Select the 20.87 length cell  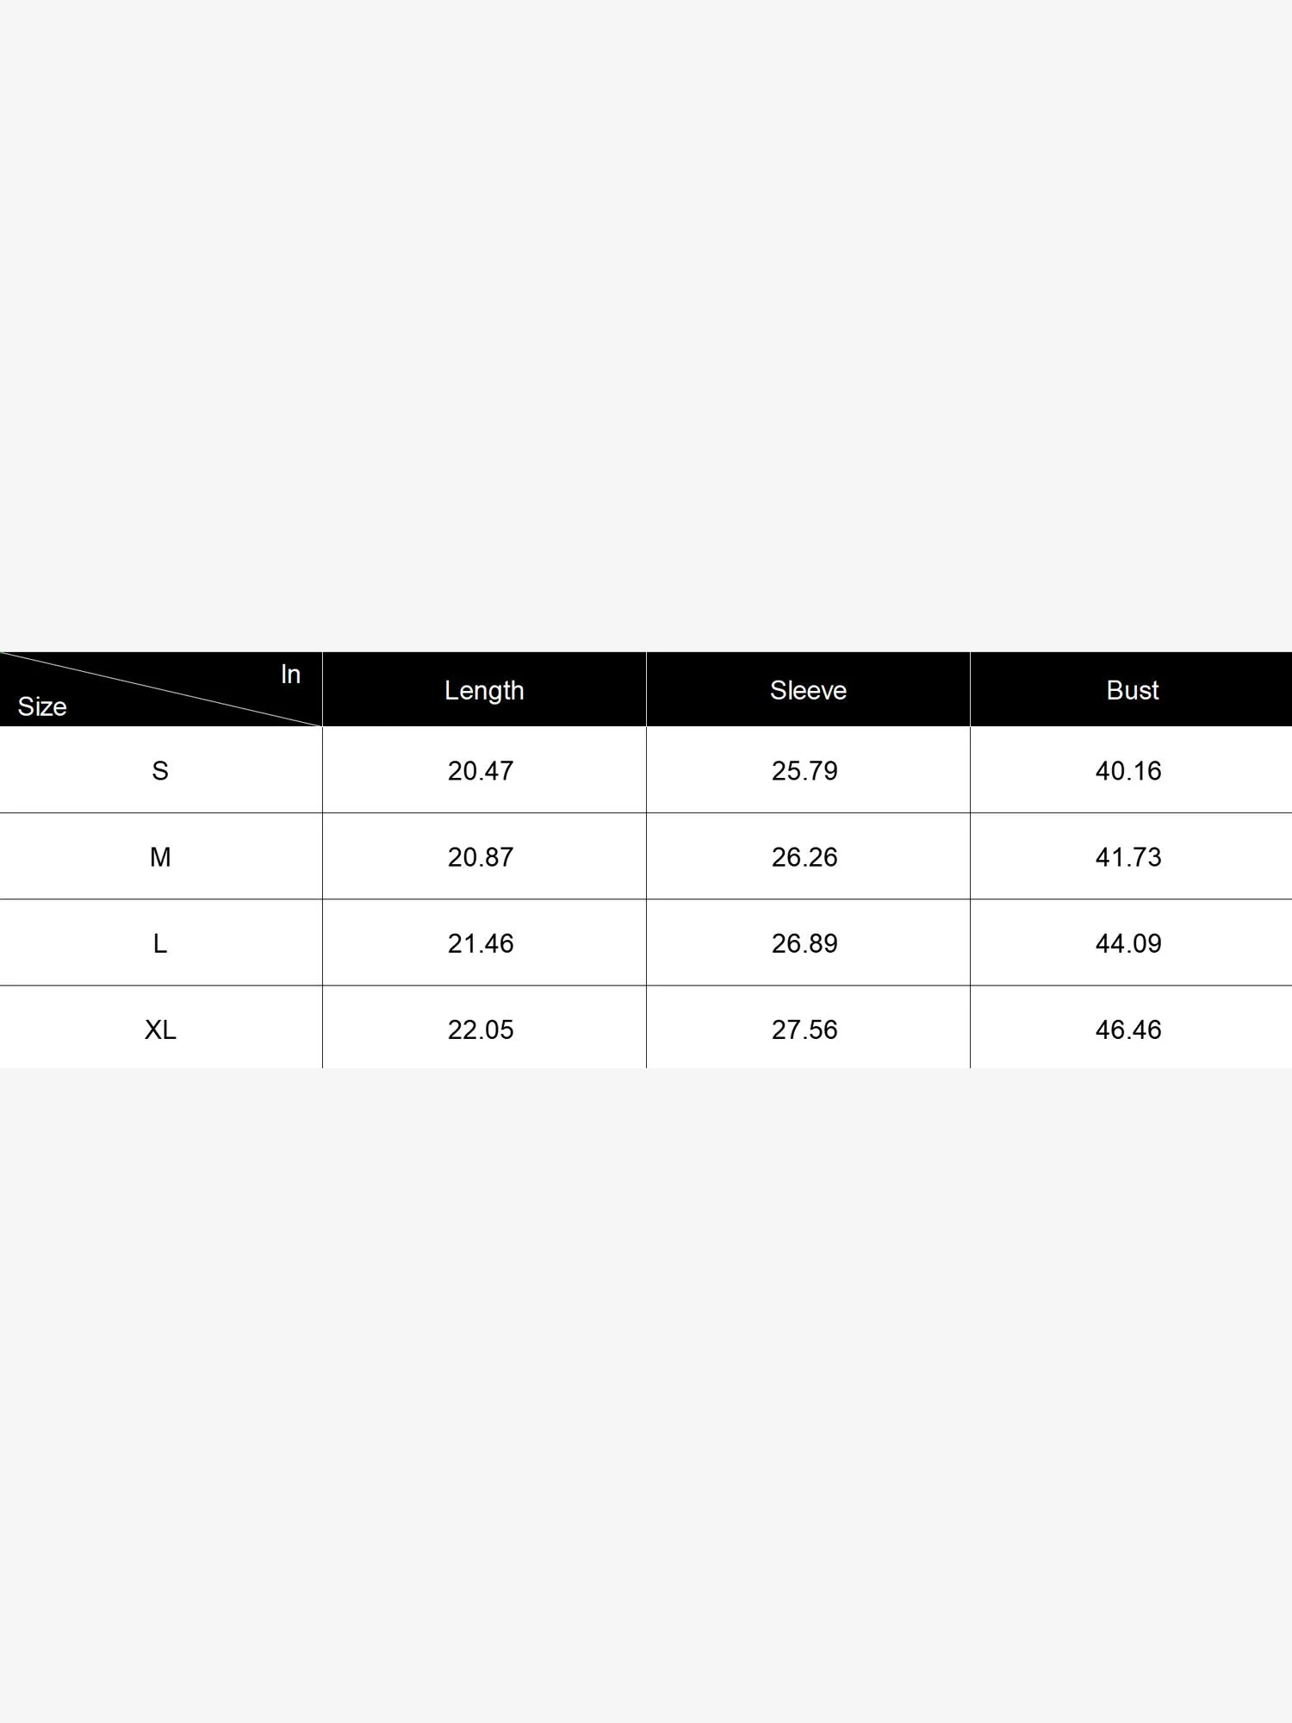point(481,857)
